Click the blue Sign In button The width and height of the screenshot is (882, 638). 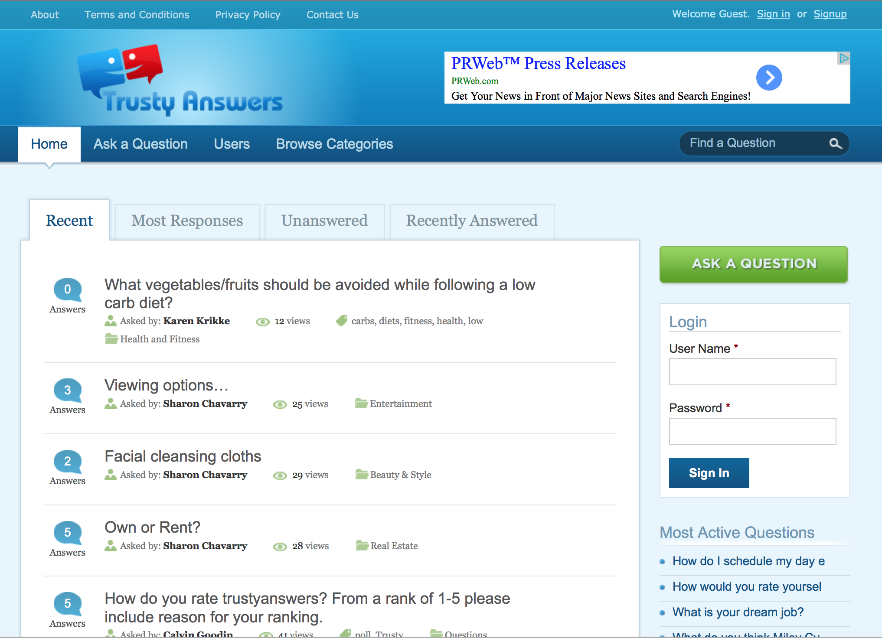[x=709, y=473]
